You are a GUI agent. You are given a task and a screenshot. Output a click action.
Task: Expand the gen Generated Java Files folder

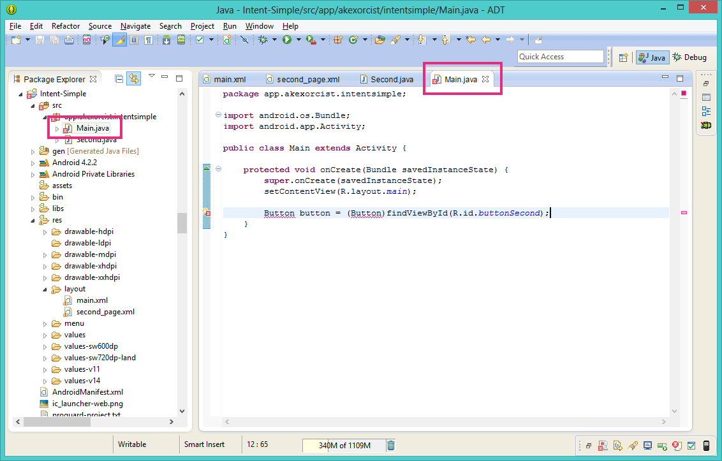point(33,152)
